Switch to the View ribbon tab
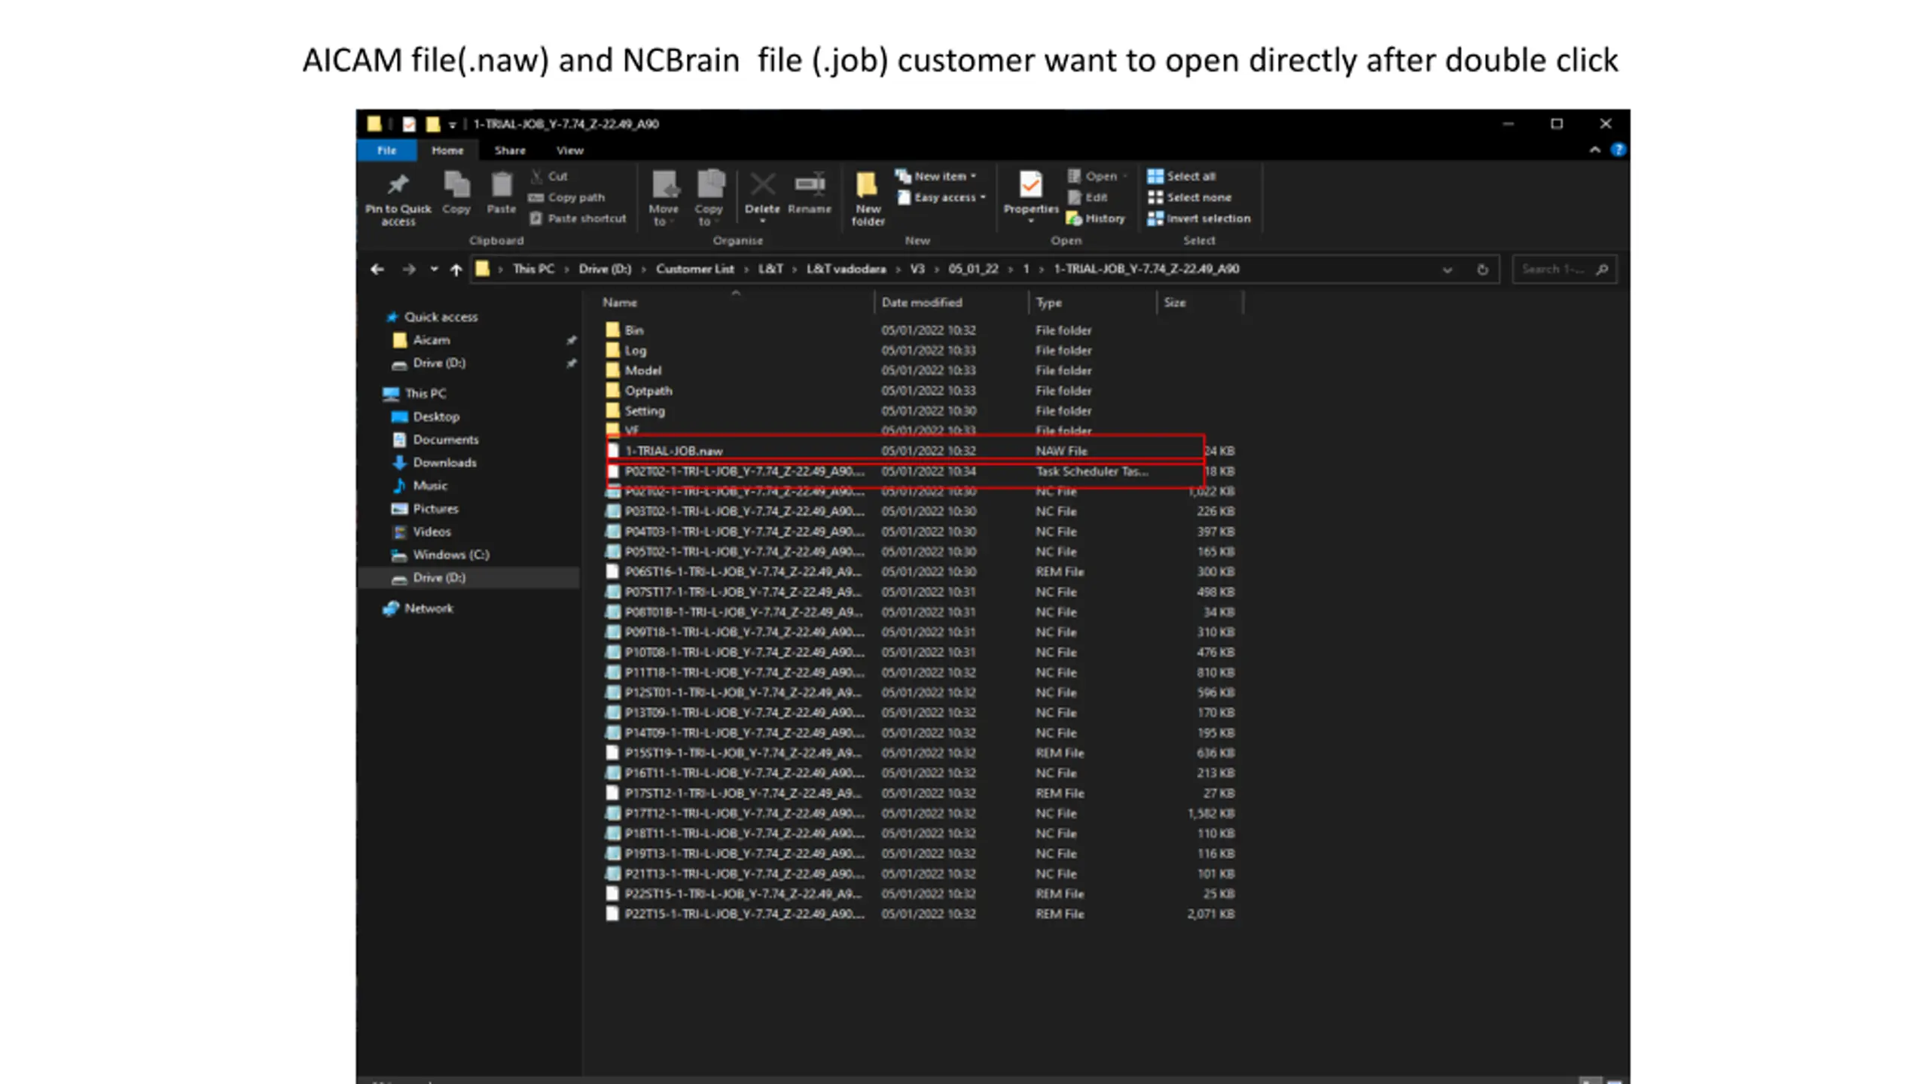This screenshot has width=1928, height=1084. point(570,151)
